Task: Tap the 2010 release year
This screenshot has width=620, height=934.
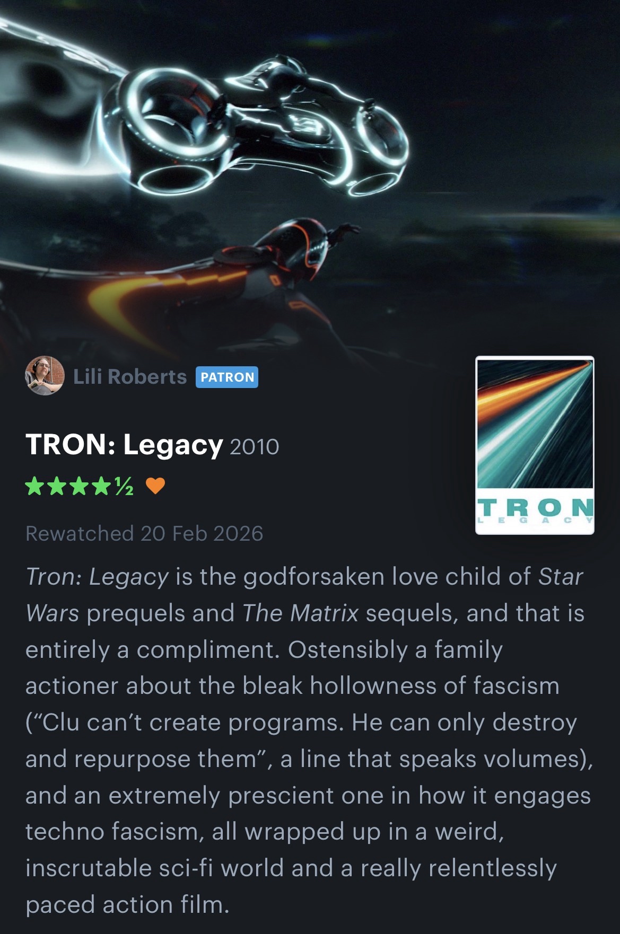Action: pos(254,447)
